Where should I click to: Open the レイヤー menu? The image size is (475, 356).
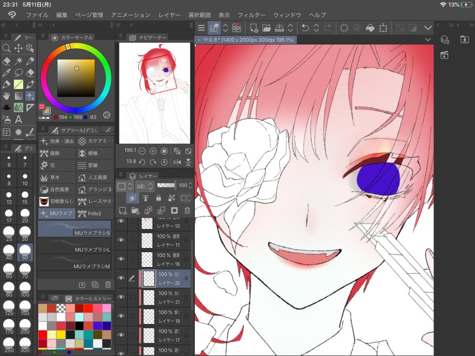pos(169,15)
